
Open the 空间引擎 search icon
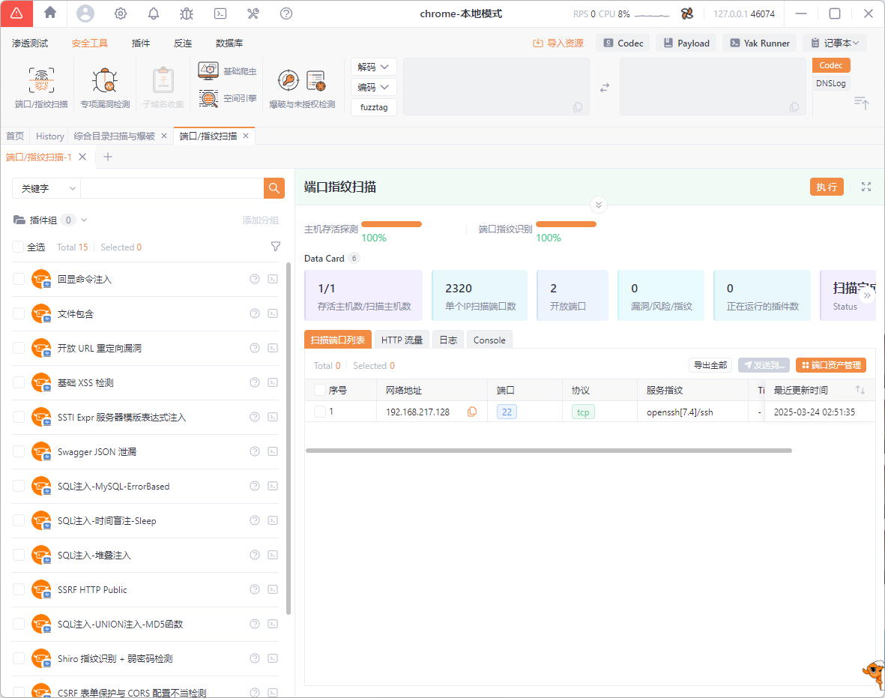[x=208, y=98]
